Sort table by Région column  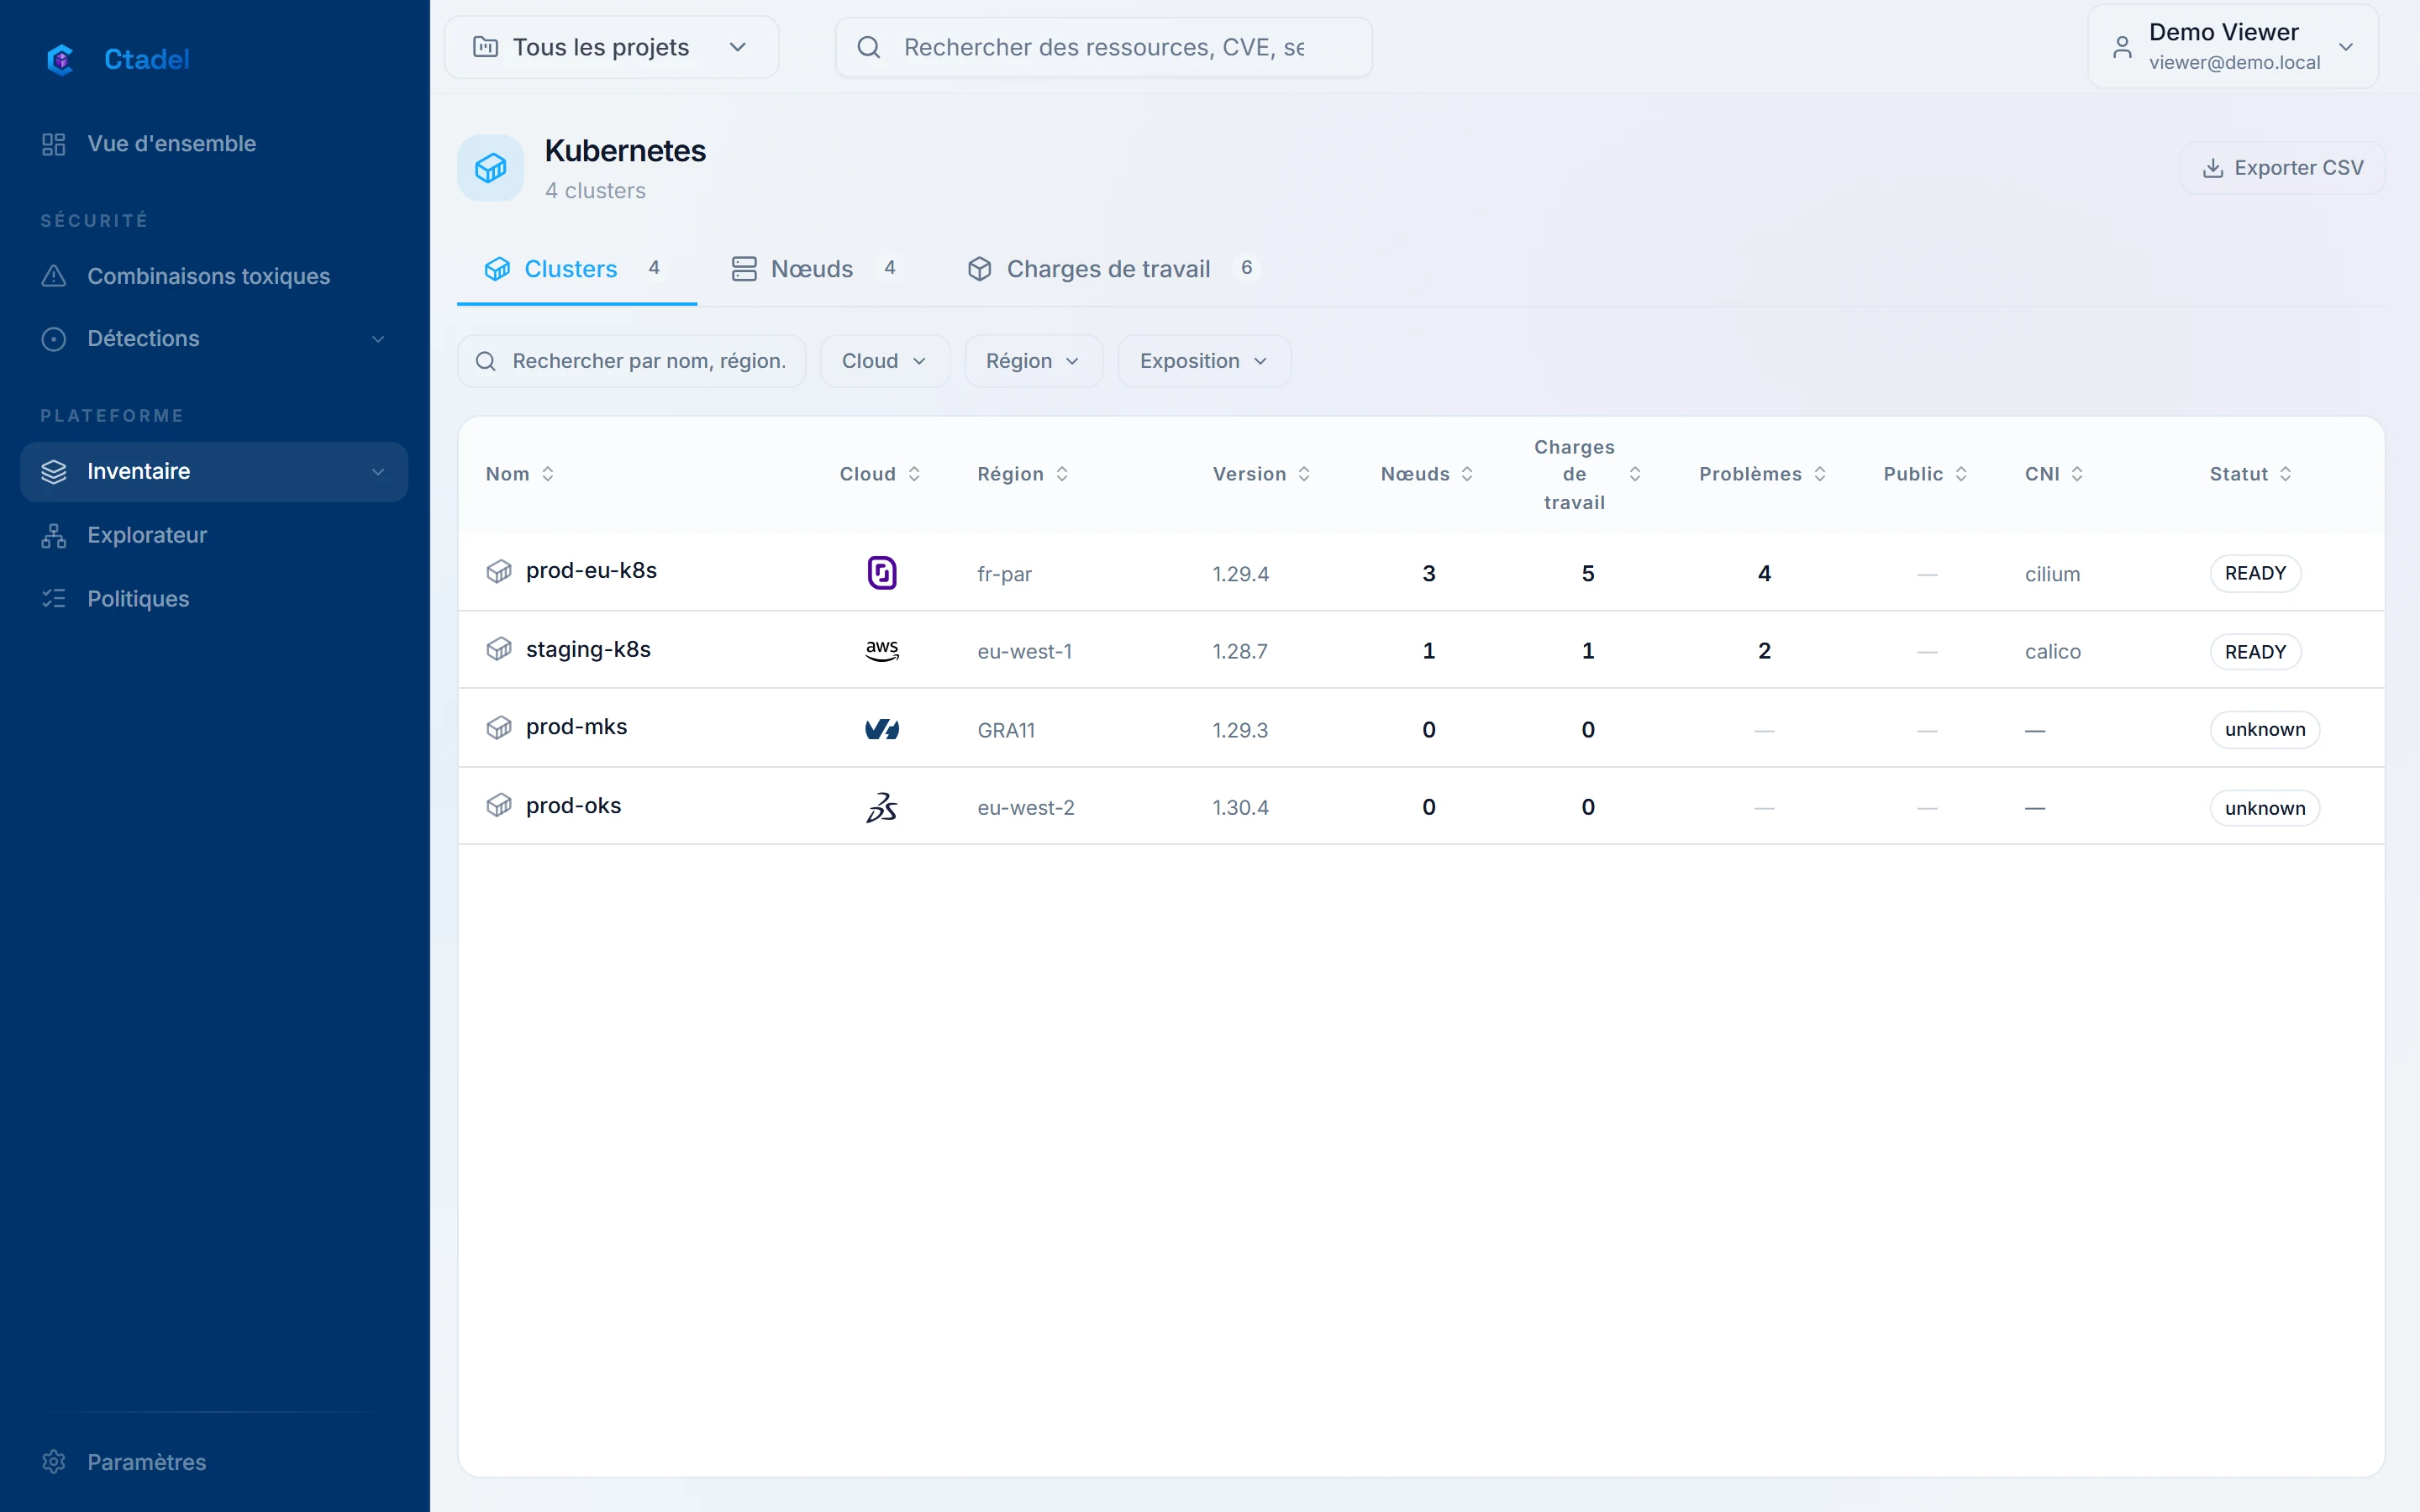(x=1023, y=474)
